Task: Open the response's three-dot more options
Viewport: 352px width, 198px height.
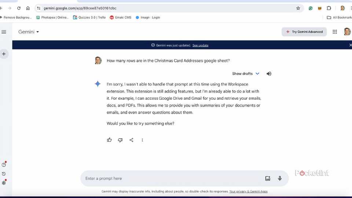Action: (x=142, y=140)
